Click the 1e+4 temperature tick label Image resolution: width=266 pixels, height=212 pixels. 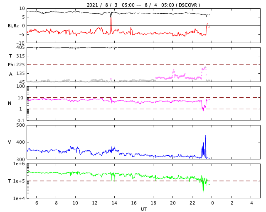point(19,198)
